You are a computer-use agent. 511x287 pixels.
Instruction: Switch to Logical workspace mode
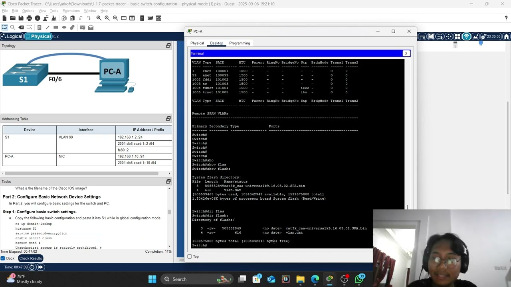tap(12, 36)
